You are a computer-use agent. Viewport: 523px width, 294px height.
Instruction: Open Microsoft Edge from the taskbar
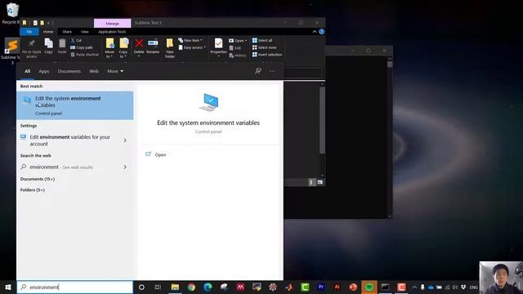[x=208, y=287]
